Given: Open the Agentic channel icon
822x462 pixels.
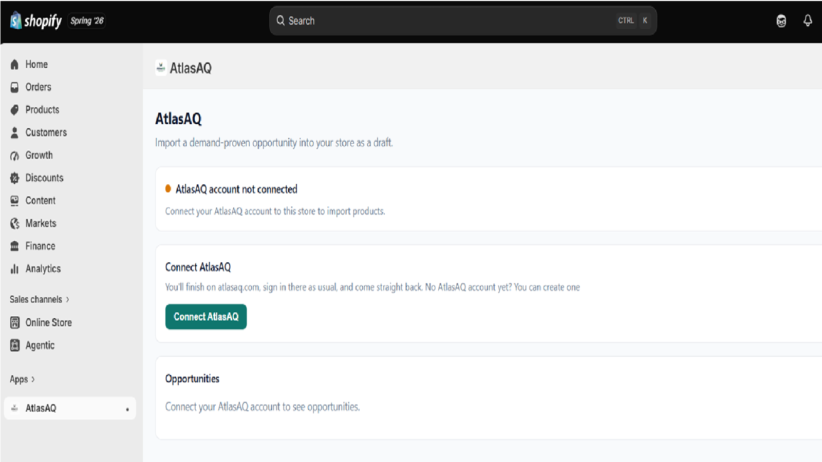Looking at the screenshot, I should [x=14, y=345].
